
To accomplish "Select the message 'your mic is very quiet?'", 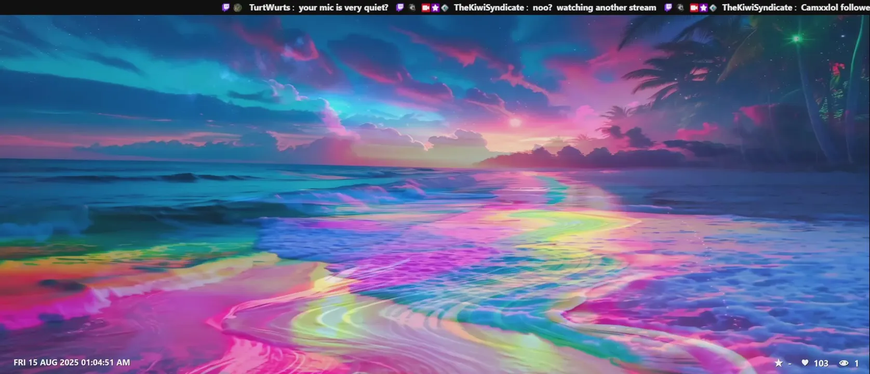I will click(343, 7).
